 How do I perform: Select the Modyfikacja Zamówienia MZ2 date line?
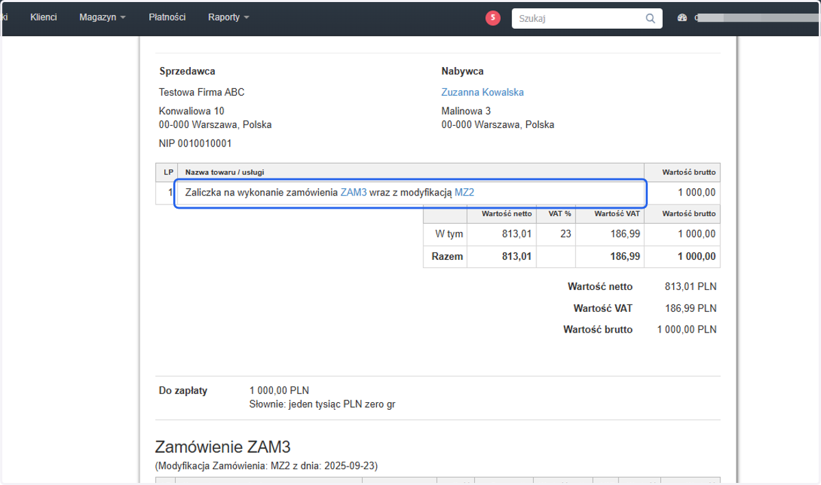(267, 465)
